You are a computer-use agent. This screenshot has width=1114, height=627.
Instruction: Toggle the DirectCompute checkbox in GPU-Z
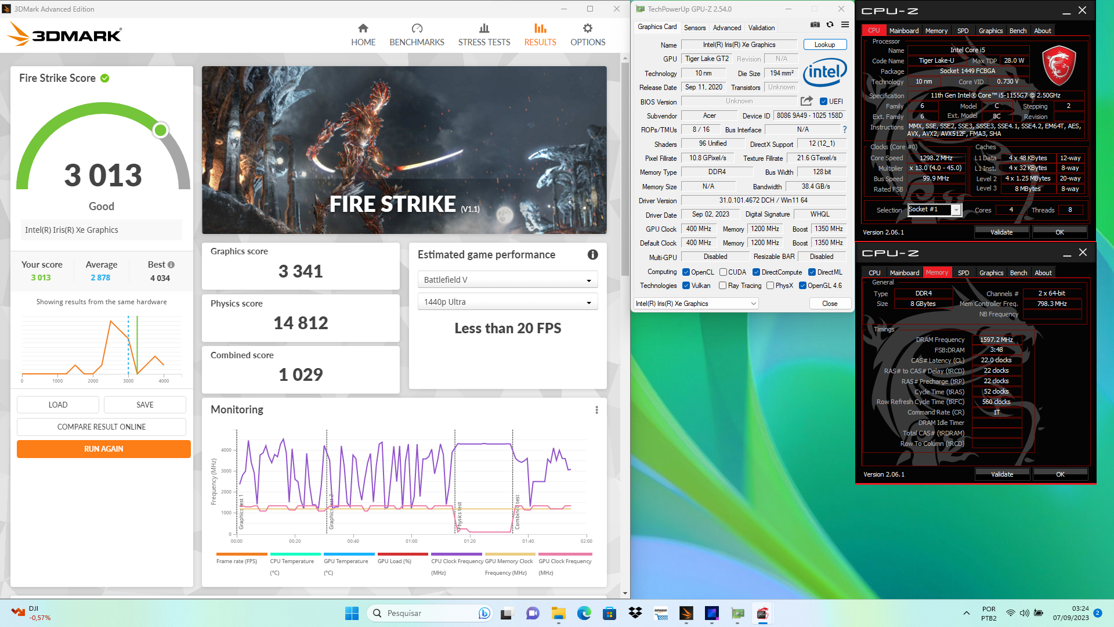pos(756,272)
